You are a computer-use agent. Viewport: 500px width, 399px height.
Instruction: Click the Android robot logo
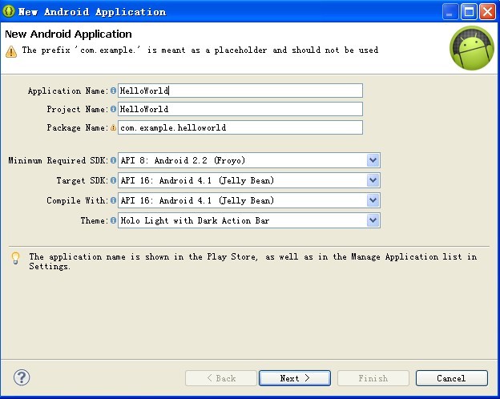pos(472,48)
